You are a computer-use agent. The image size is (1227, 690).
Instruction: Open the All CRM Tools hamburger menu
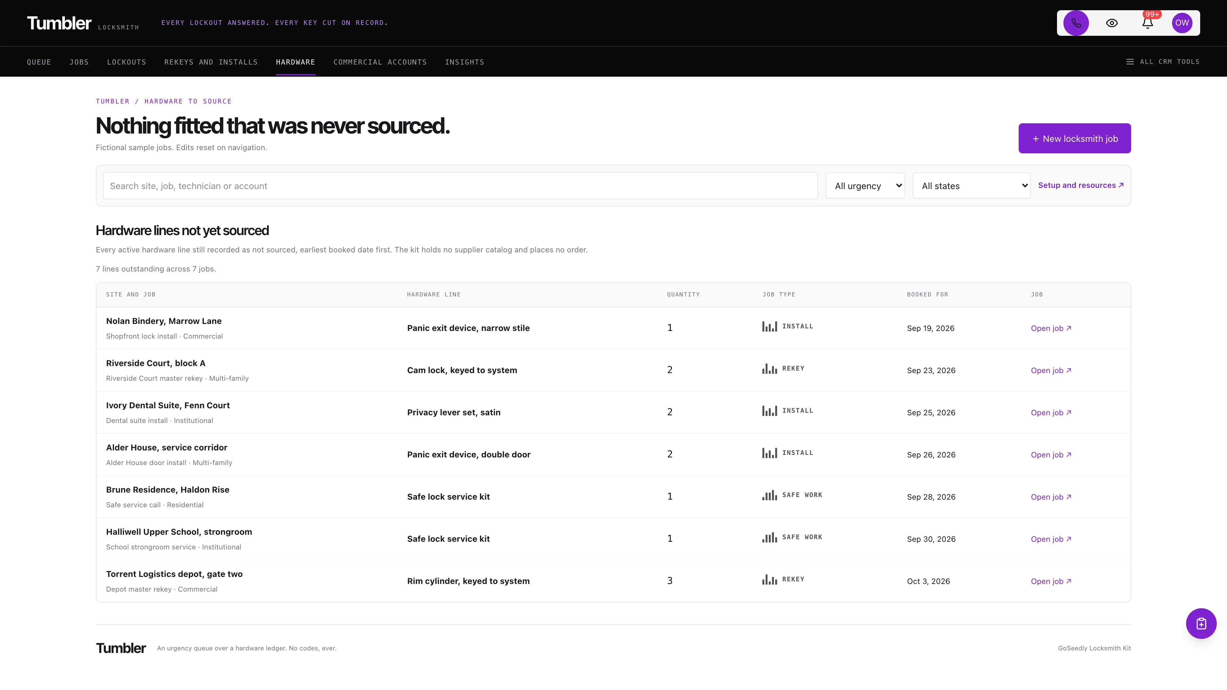coord(1163,62)
